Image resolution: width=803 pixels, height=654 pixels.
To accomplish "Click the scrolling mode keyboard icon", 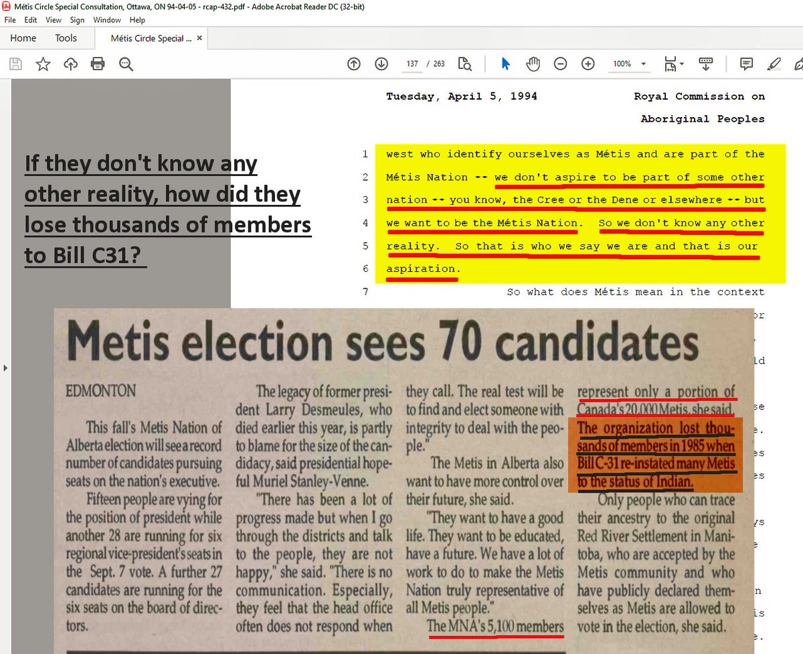I will pyautogui.click(x=705, y=64).
